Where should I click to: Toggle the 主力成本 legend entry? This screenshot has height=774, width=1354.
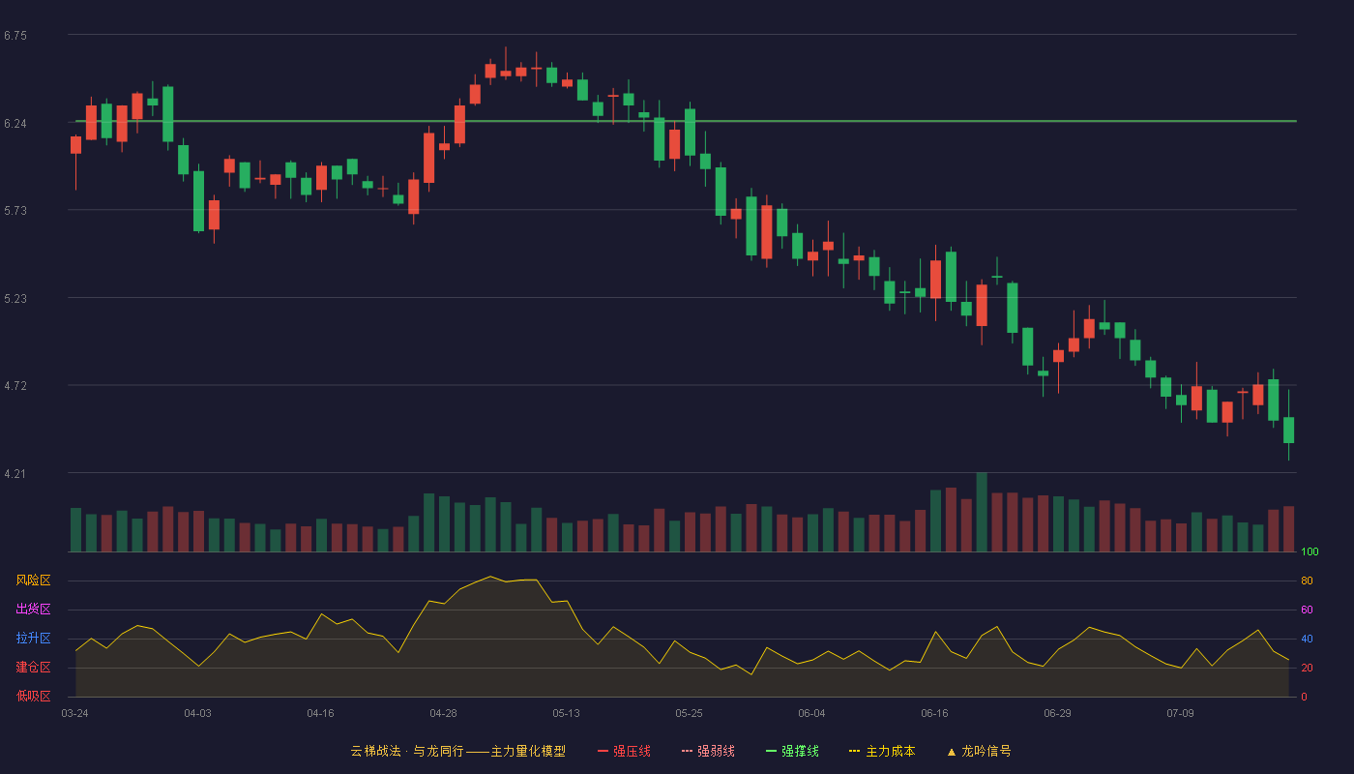882,751
